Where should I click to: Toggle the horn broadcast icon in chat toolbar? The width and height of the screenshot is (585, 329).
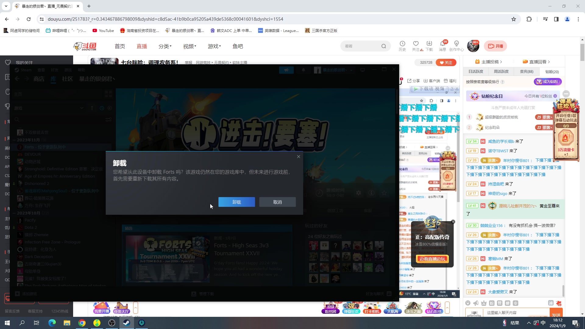pos(476,303)
